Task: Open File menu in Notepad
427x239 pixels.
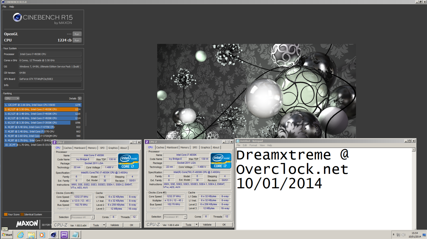Action: click(x=238, y=145)
